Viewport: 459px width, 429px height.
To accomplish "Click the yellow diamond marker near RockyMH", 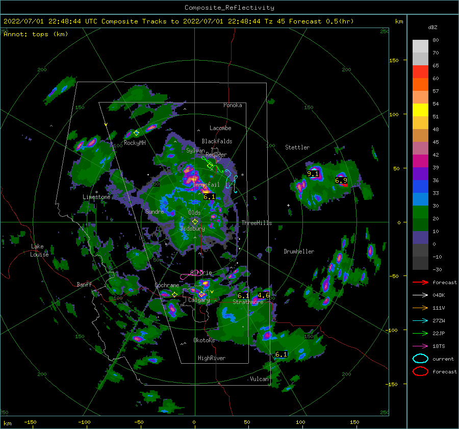I will point(136,133).
